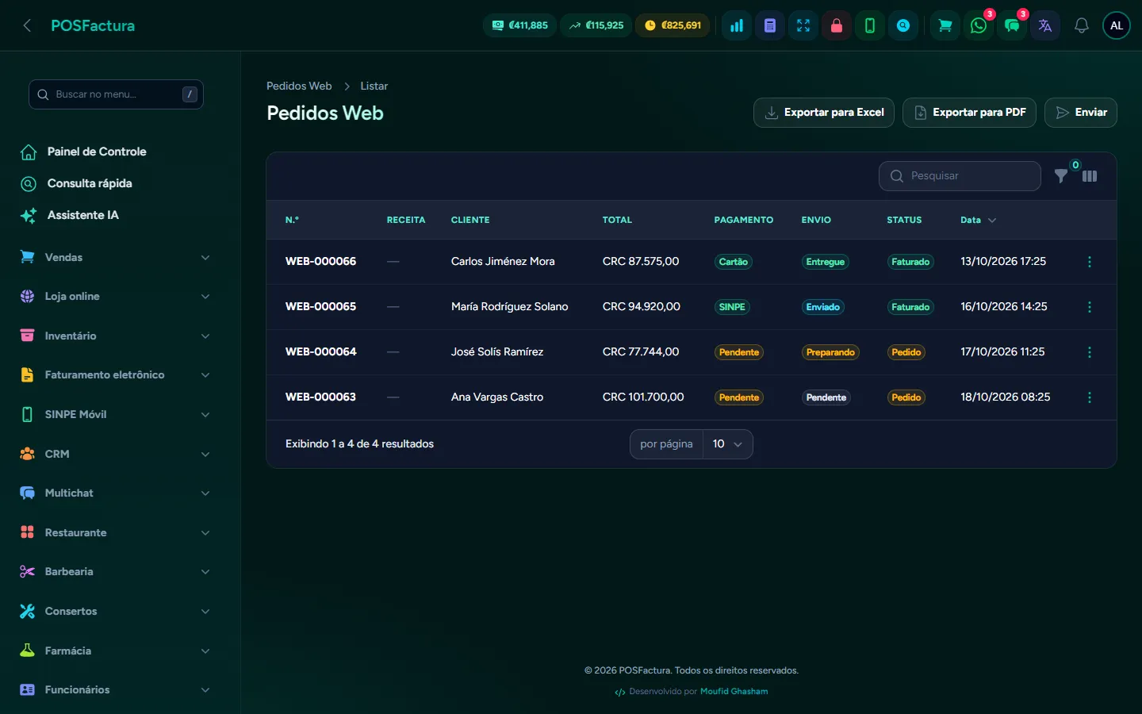Click Exportar para Excel button
Image resolution: width=1142 pixels, height=714 pixels.
pos(824,113)
